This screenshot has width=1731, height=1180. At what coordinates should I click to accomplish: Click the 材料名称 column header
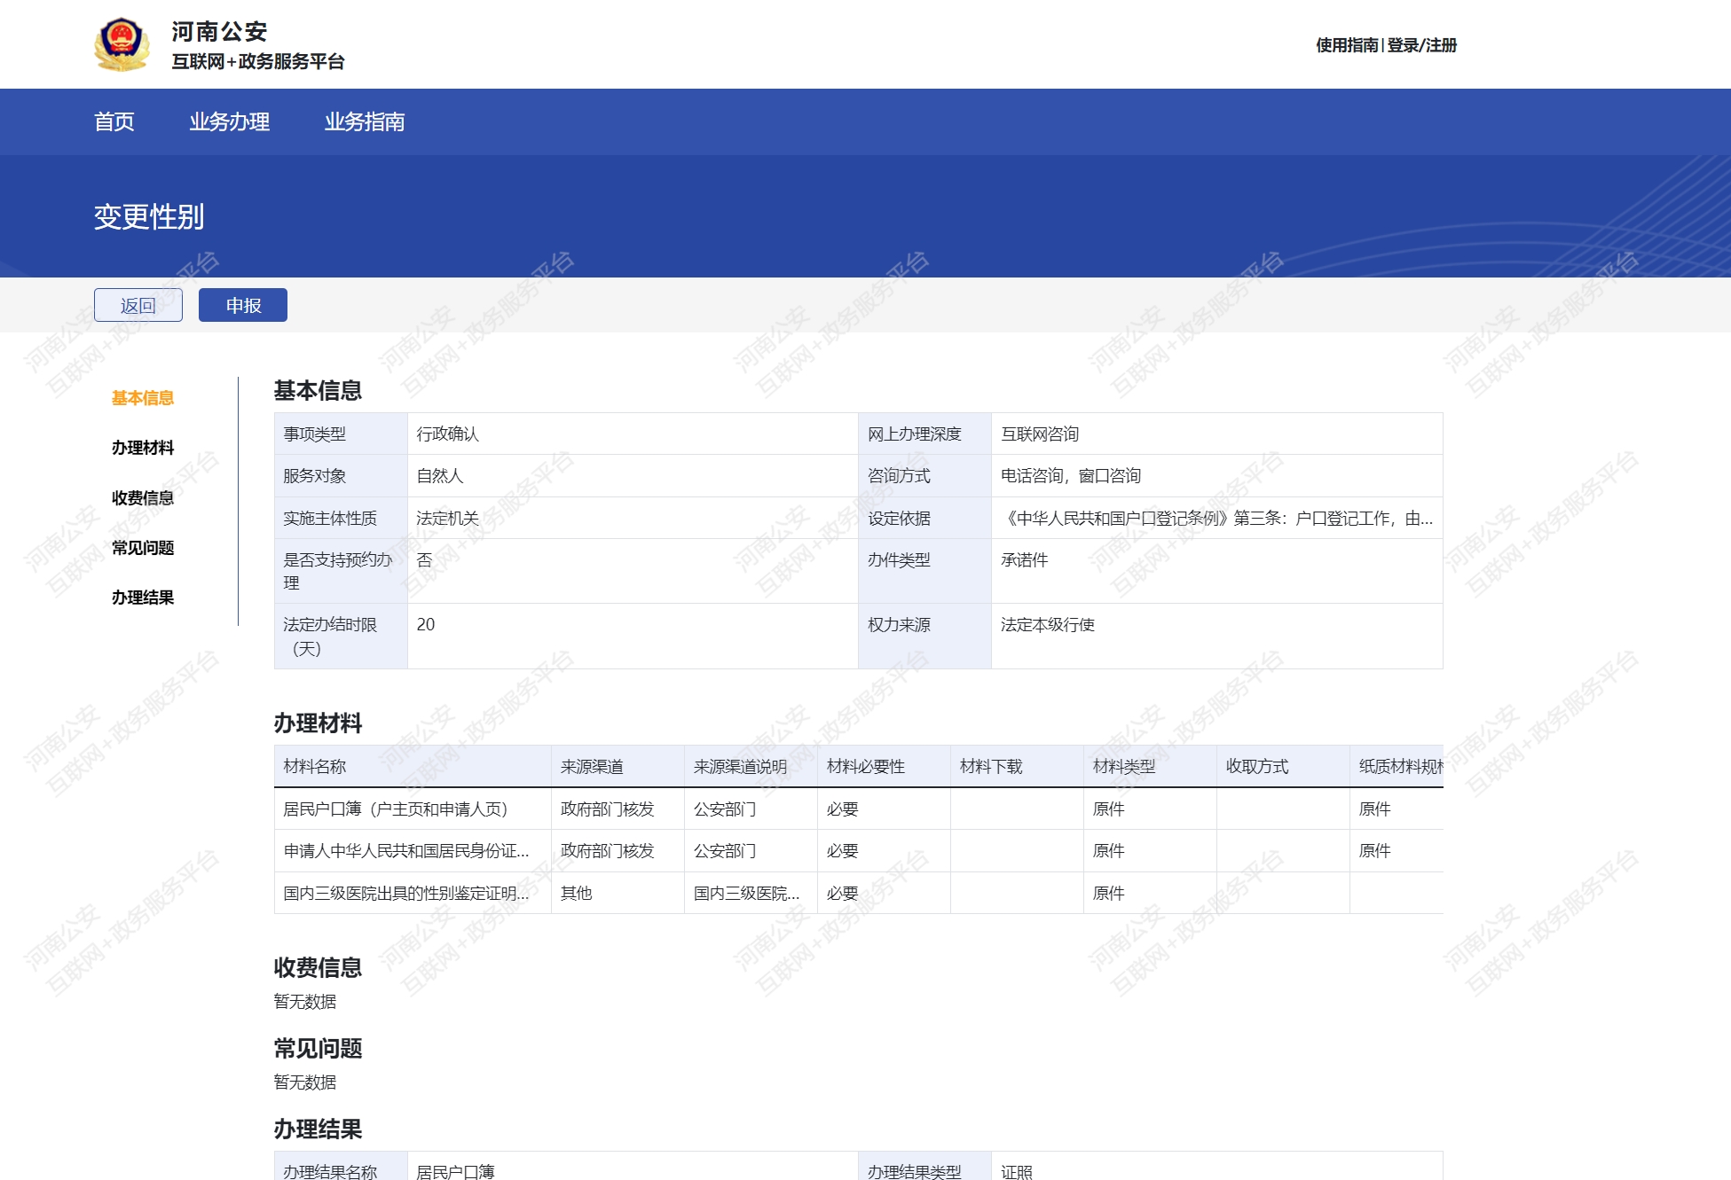315,767
